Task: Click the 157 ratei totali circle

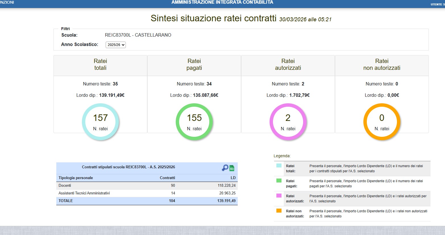Action: 100,122
